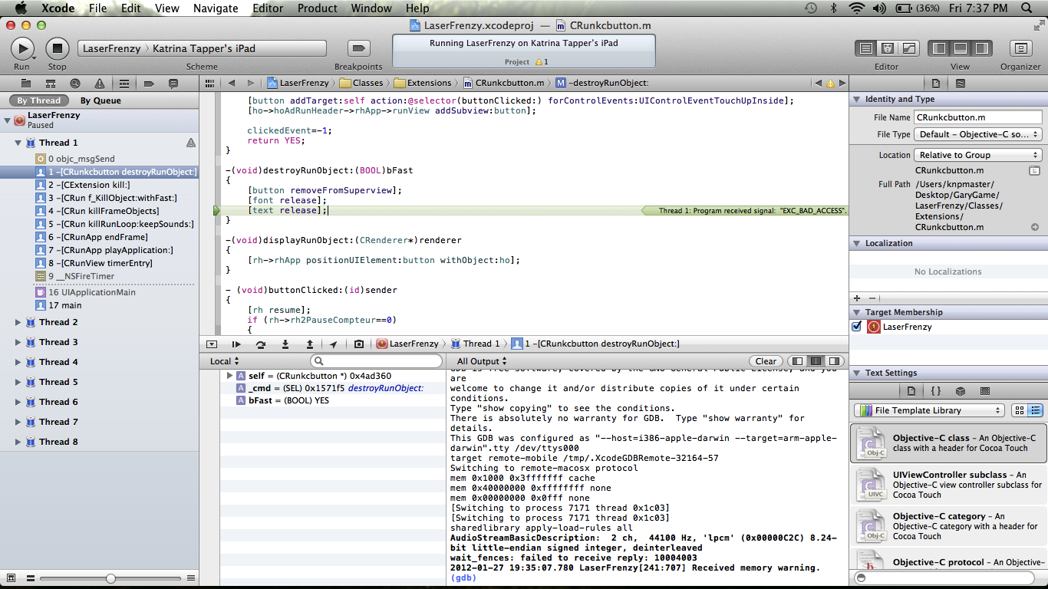Click the Clear console button
Screen dimensions: 1048x589
[766, 361]
